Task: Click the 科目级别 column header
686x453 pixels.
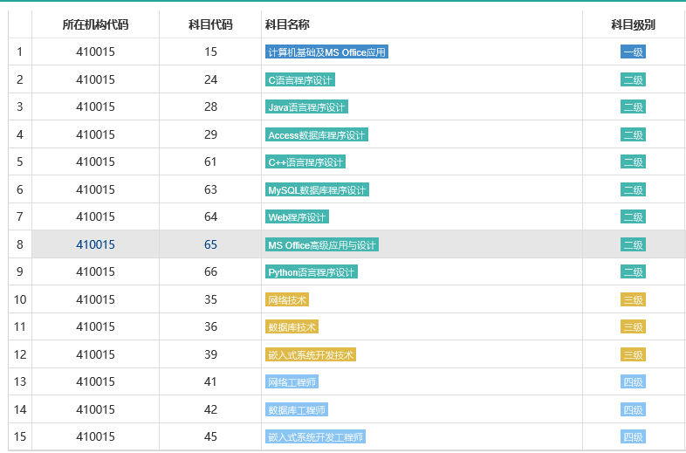Action: tap(633, 24)
